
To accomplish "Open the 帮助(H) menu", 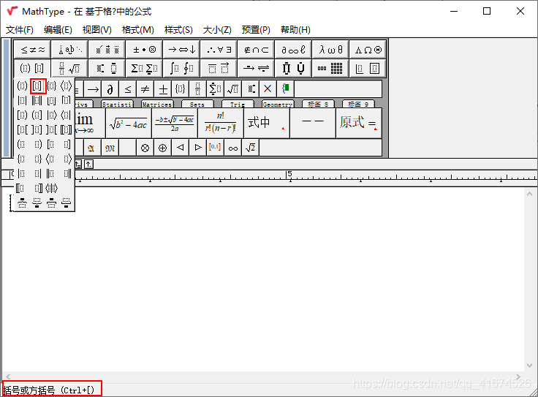I will click(295, 29).
